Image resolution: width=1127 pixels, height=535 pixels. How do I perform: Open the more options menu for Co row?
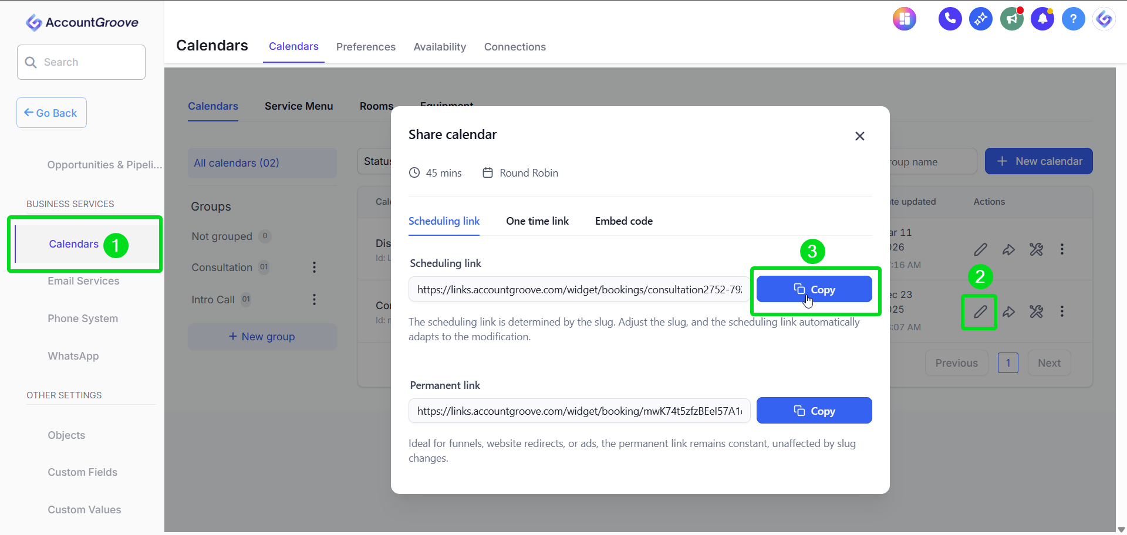click(1062, 311)
